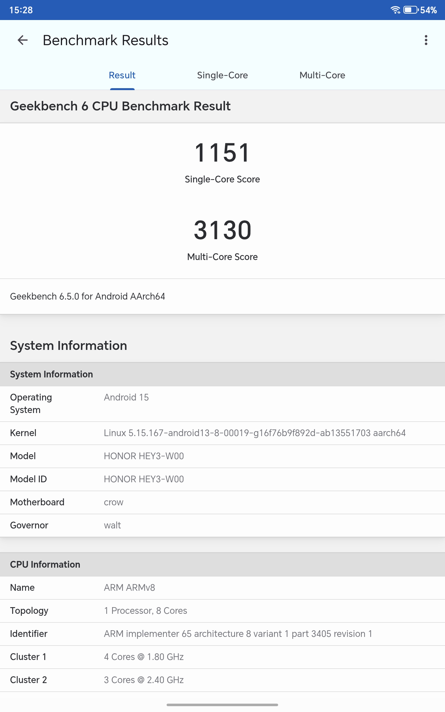Image resolution: width=445 pixels, height=712 pixels.
Task: Select the Kernel version row
Action: [x=222, y=433]
